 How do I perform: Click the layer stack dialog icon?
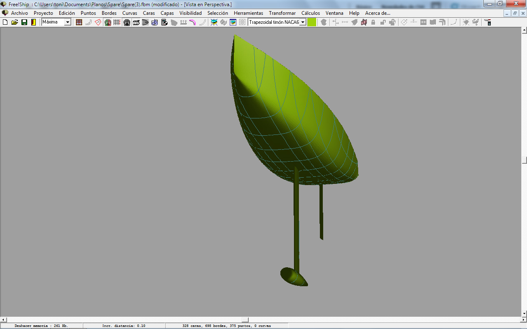coord(233,22)
